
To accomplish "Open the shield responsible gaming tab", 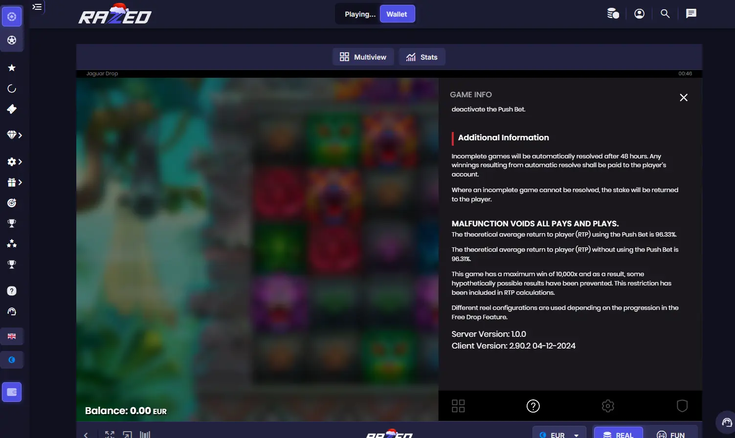I will (x=682, y=406).
